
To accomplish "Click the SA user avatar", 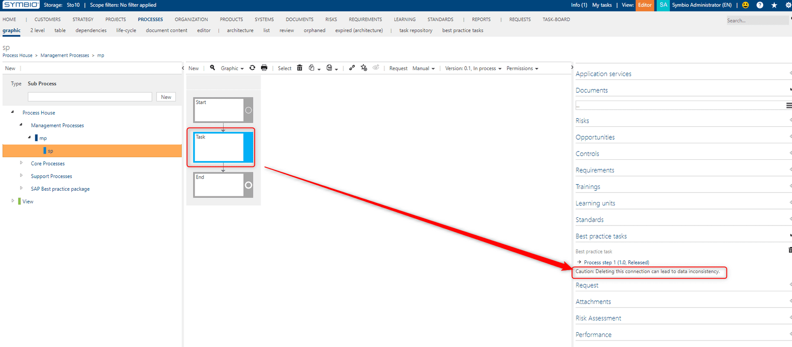I will (663, 5).
